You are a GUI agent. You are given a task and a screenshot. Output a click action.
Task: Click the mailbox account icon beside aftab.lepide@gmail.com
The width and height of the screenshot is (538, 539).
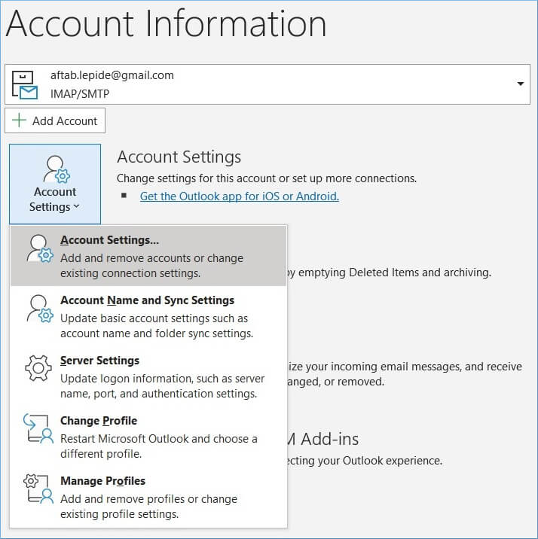(x=24, y=84)
